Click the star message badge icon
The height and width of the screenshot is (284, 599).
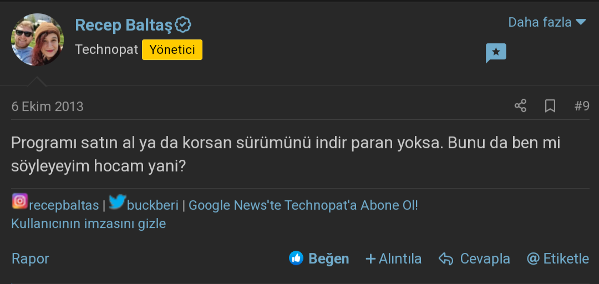pyautogui.click(x=496, y=53)
